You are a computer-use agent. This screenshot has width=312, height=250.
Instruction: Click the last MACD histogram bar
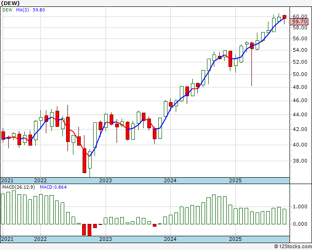pyautogui.click(x=284, y=217)
